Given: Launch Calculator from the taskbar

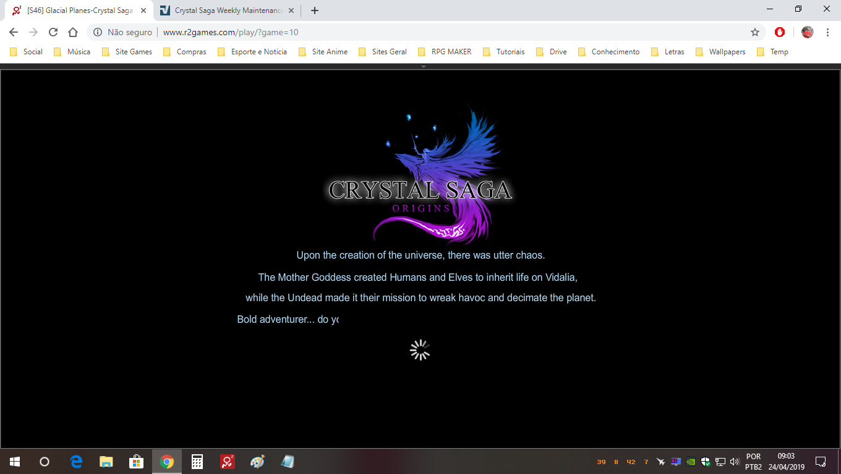Looking at the screenshot, I should 197,461.
